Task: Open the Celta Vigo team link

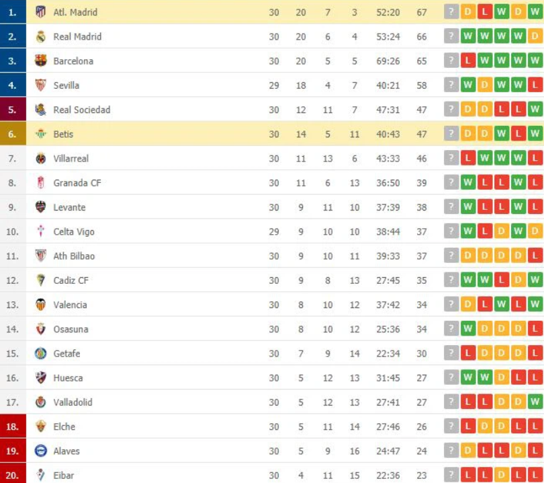Action: pyautogui.click(x=74, y=231)
